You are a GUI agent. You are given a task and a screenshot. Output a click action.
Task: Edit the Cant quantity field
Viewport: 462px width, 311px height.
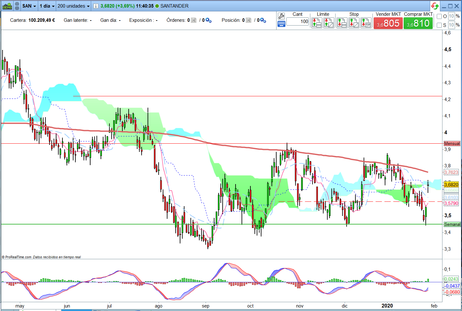click(x=298, y=21)
